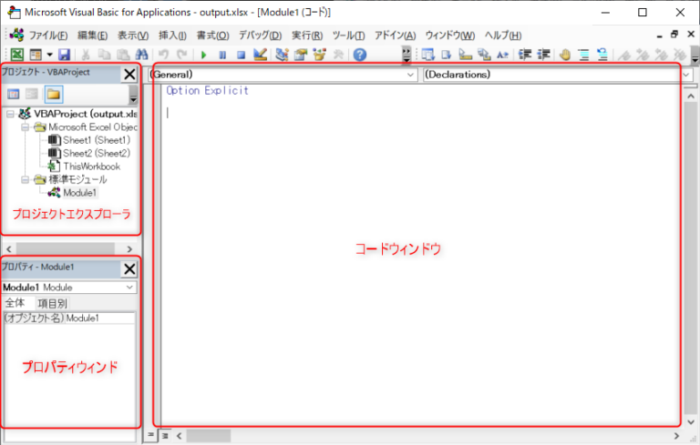The image size is (700, 445).
Task: Open the デバッグ(D) menu
Action: [x=260, y=35]
